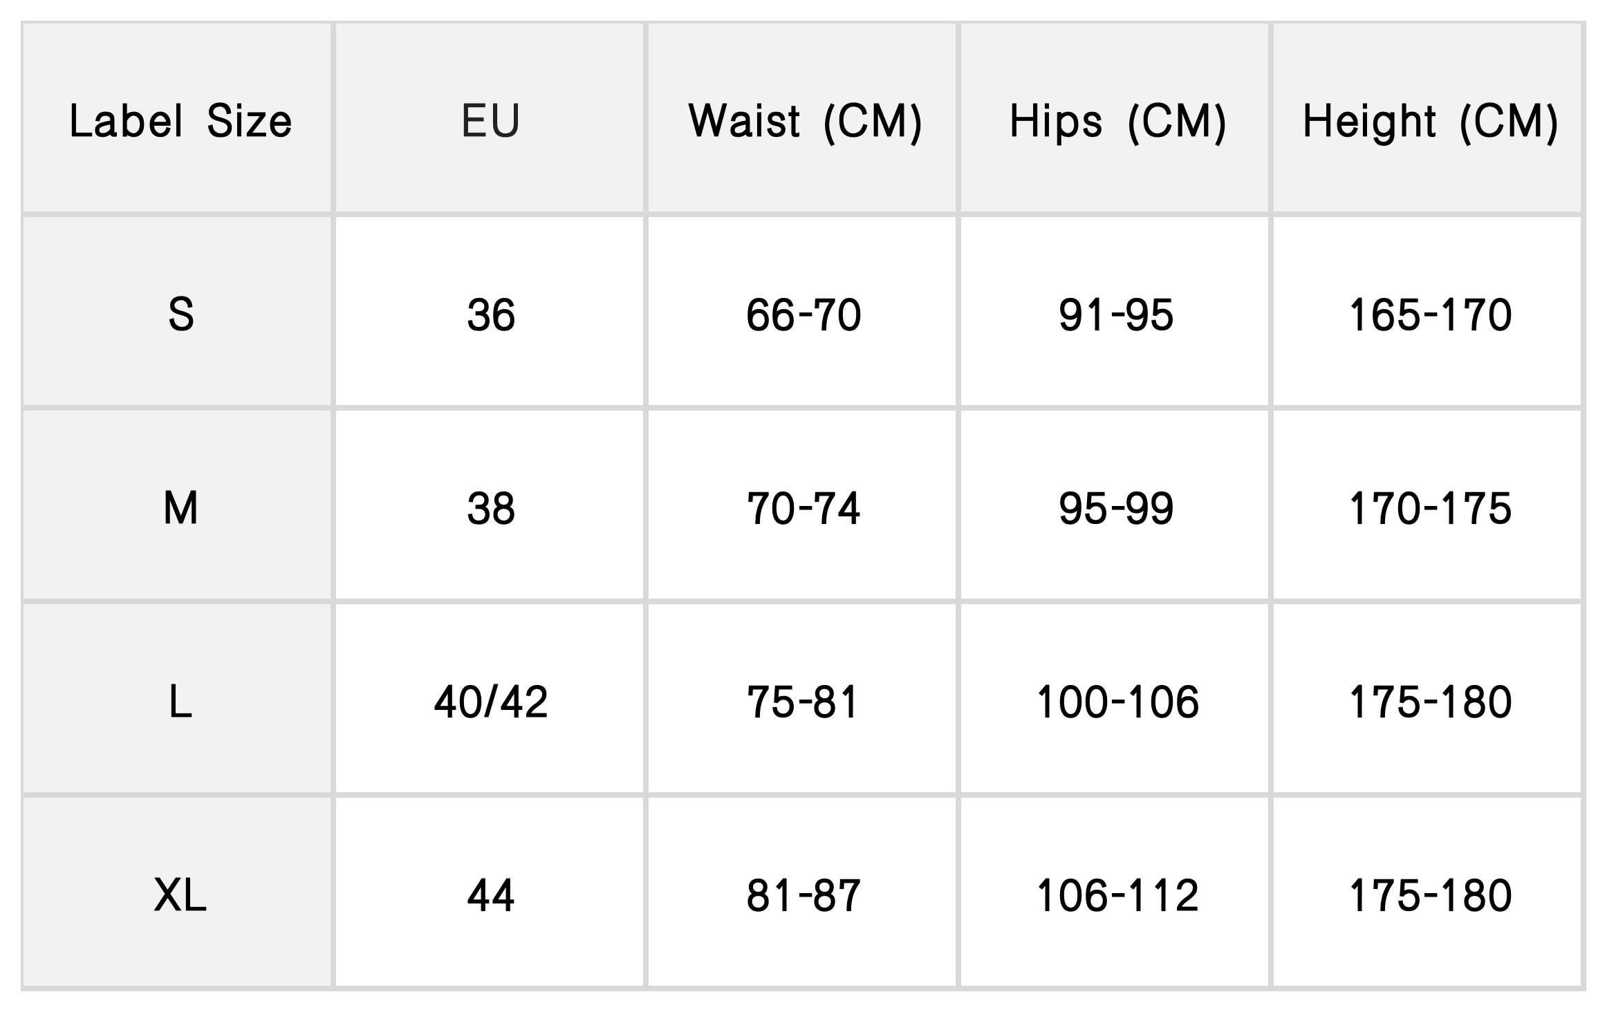Select the Hips (CM) header cell
Screen dimensions: 1607x1012
pyautogui.click(x=1117, y=122)
